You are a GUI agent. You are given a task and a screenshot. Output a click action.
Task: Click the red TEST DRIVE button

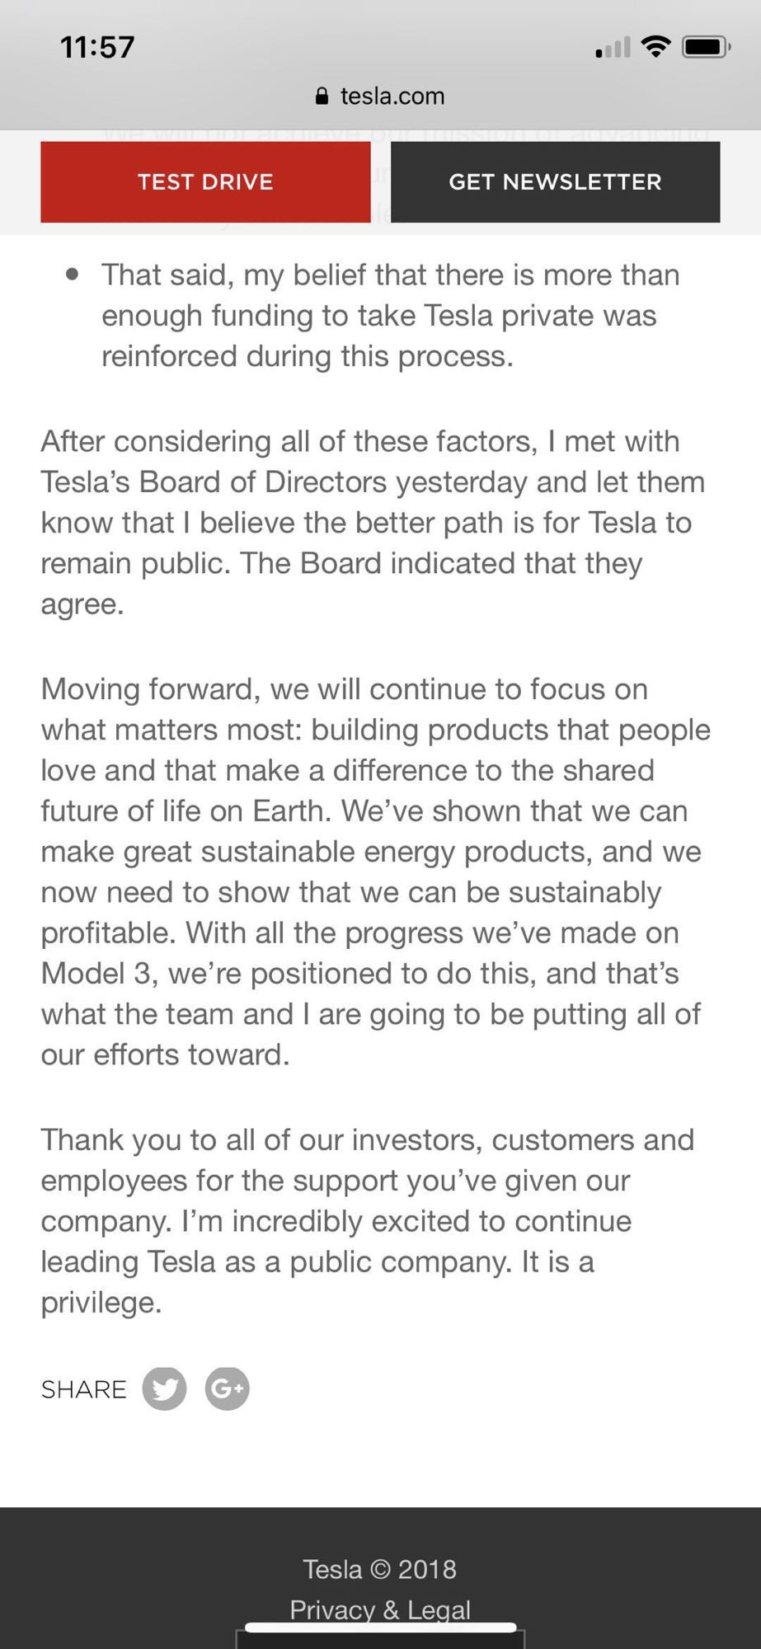[205, 182]
